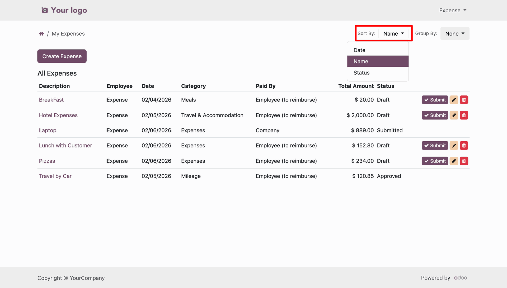Click the Total Amount column header

(x=356, y=86)
